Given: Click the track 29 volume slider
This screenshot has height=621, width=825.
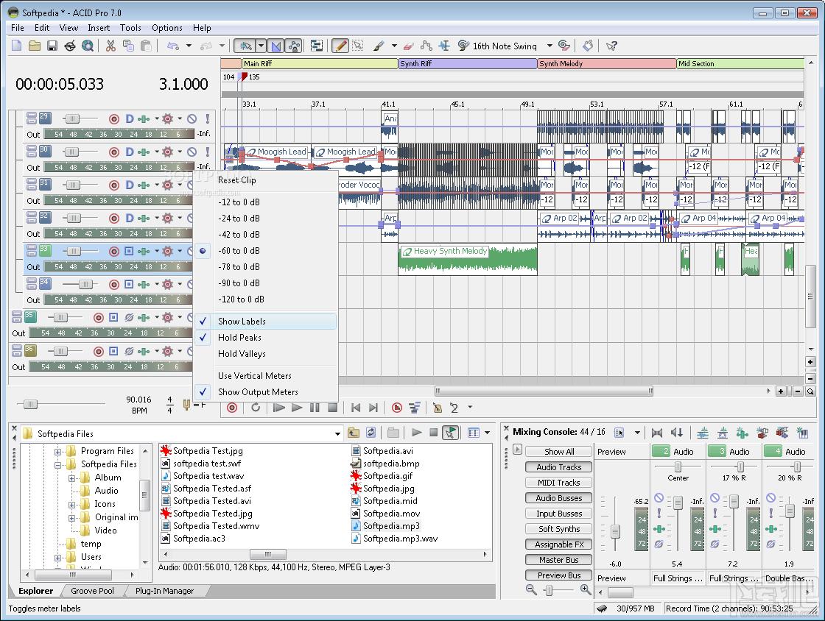Looking at the screenshot, I should pos(72,118).
